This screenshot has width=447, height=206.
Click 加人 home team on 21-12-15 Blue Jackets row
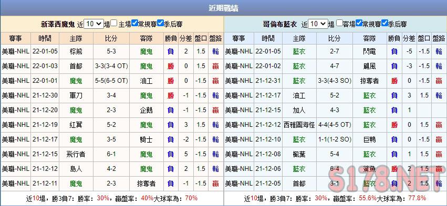(x=299, y=110)
